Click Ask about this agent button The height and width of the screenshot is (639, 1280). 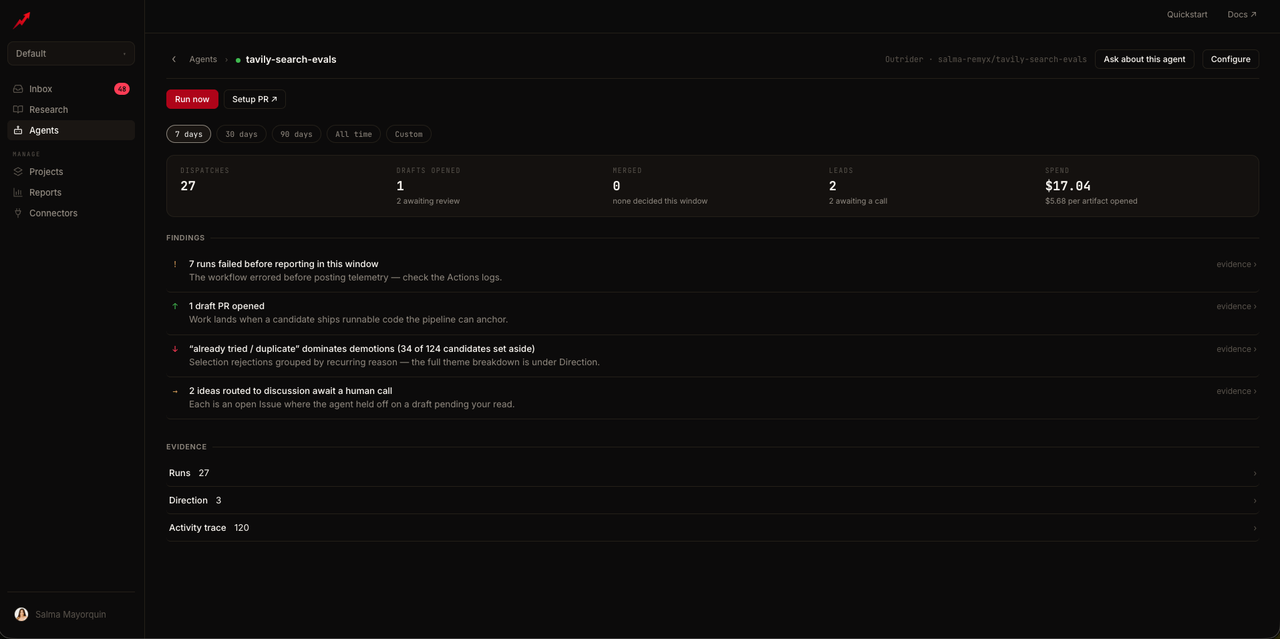[x=1144, y=59]
